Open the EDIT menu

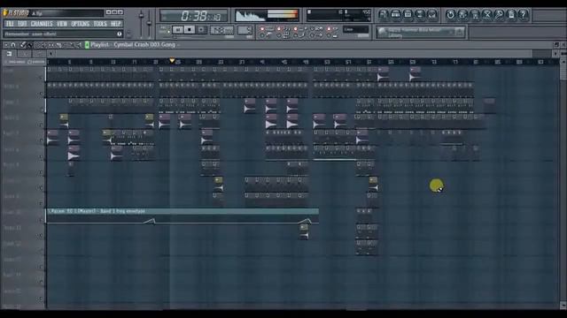[22, 24]
